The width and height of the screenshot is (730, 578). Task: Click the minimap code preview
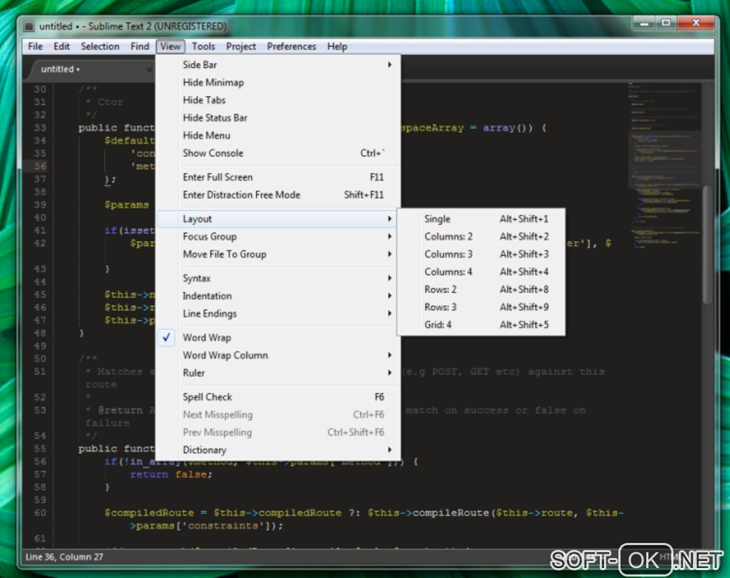(665, 167)
